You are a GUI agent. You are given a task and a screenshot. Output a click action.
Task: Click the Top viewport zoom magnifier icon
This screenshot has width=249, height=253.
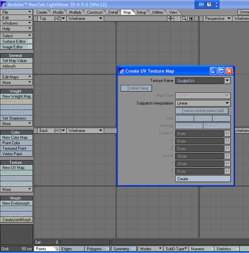(x=184, y=19)
